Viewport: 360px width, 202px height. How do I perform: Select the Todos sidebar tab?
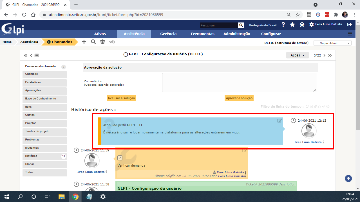(44, 173)
